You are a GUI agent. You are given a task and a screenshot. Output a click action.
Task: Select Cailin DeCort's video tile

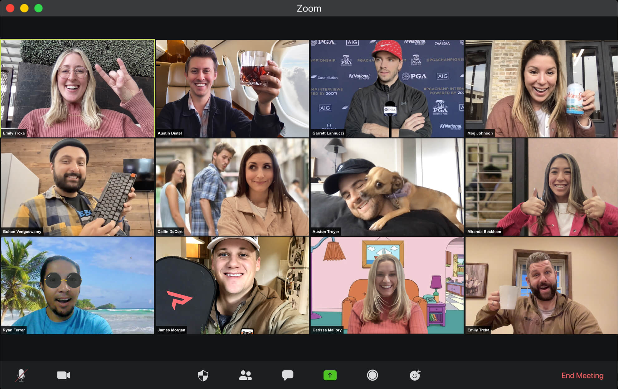(x=232, y=187)
